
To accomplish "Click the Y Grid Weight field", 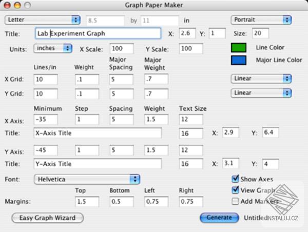I will [x=87, y=94].
